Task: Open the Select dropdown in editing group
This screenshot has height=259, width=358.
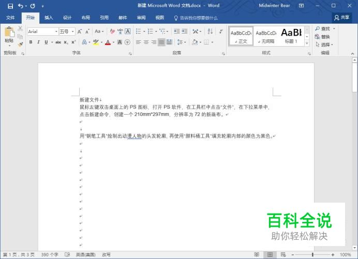Action: pos(324,44)
